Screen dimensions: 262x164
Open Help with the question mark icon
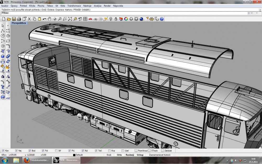coord(162,19)
